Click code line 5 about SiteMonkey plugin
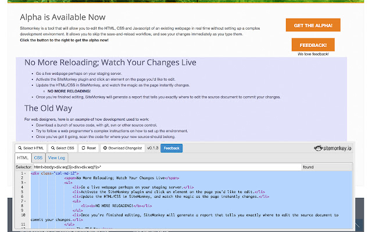Image resolution: width=372 pixels, height=232 pixels. tap(169, 192)
